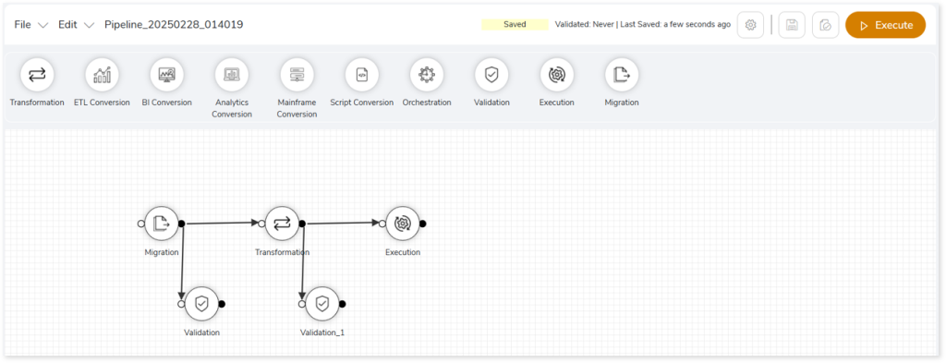This screenshot has height=363, width=946.
Task: Open pipeline settings gear icon
Action: click(750, 25)
